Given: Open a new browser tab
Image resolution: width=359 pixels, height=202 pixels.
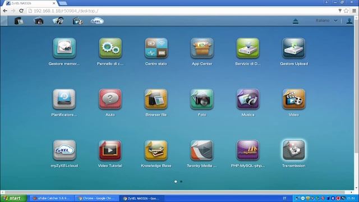Looking at the screenshot, I should click(x=63, y=3).
